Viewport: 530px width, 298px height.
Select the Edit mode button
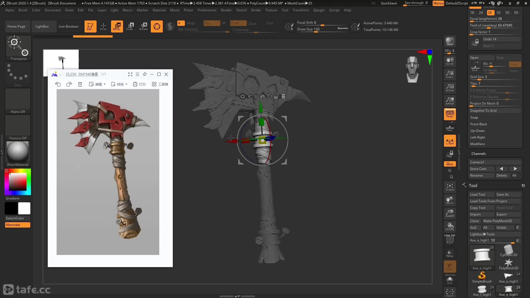(90, 26)
